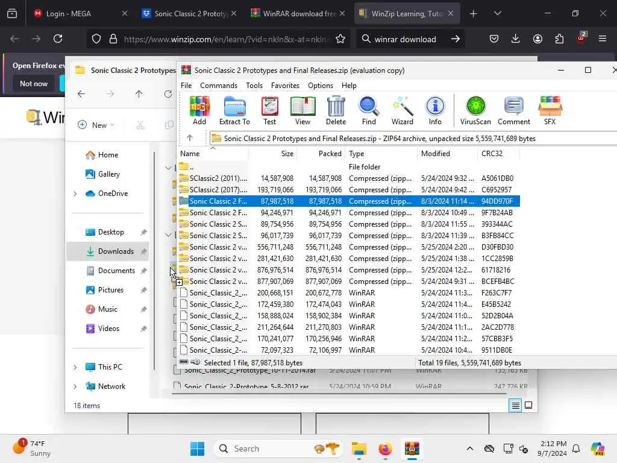Viewport: 617px width, 463px height.
Task: Save page to Pocket icon
Action: 494,39
